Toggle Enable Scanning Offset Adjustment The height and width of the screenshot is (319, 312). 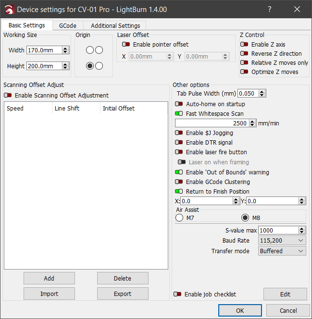pyautogui.click(x=8, y=95)
